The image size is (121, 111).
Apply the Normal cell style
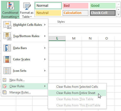pyautogui.click(x=48, y=6)
